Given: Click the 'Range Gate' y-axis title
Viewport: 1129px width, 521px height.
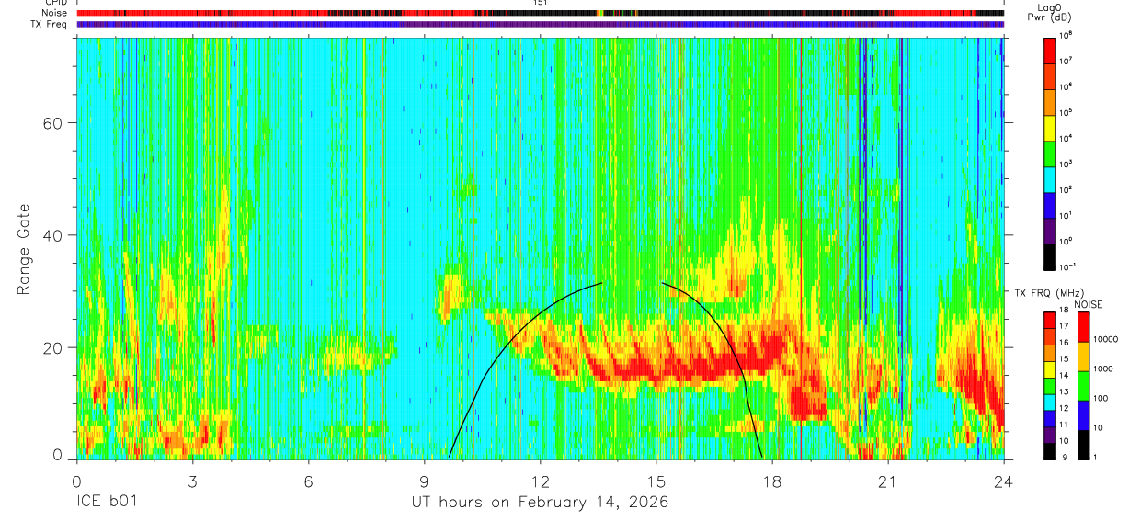Looking at the screenshot, I should [x=23, y=249].
